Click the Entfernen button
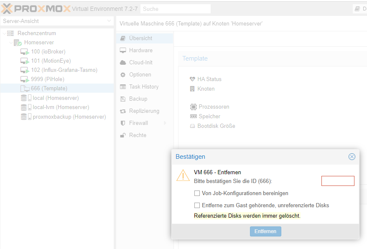Screen dimensions: 367x249 265,231
